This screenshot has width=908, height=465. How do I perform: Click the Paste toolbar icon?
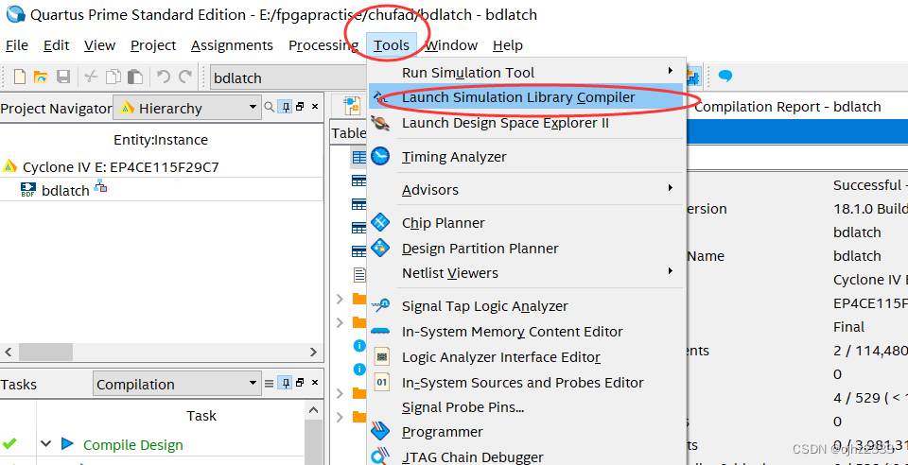click(135, 77)
